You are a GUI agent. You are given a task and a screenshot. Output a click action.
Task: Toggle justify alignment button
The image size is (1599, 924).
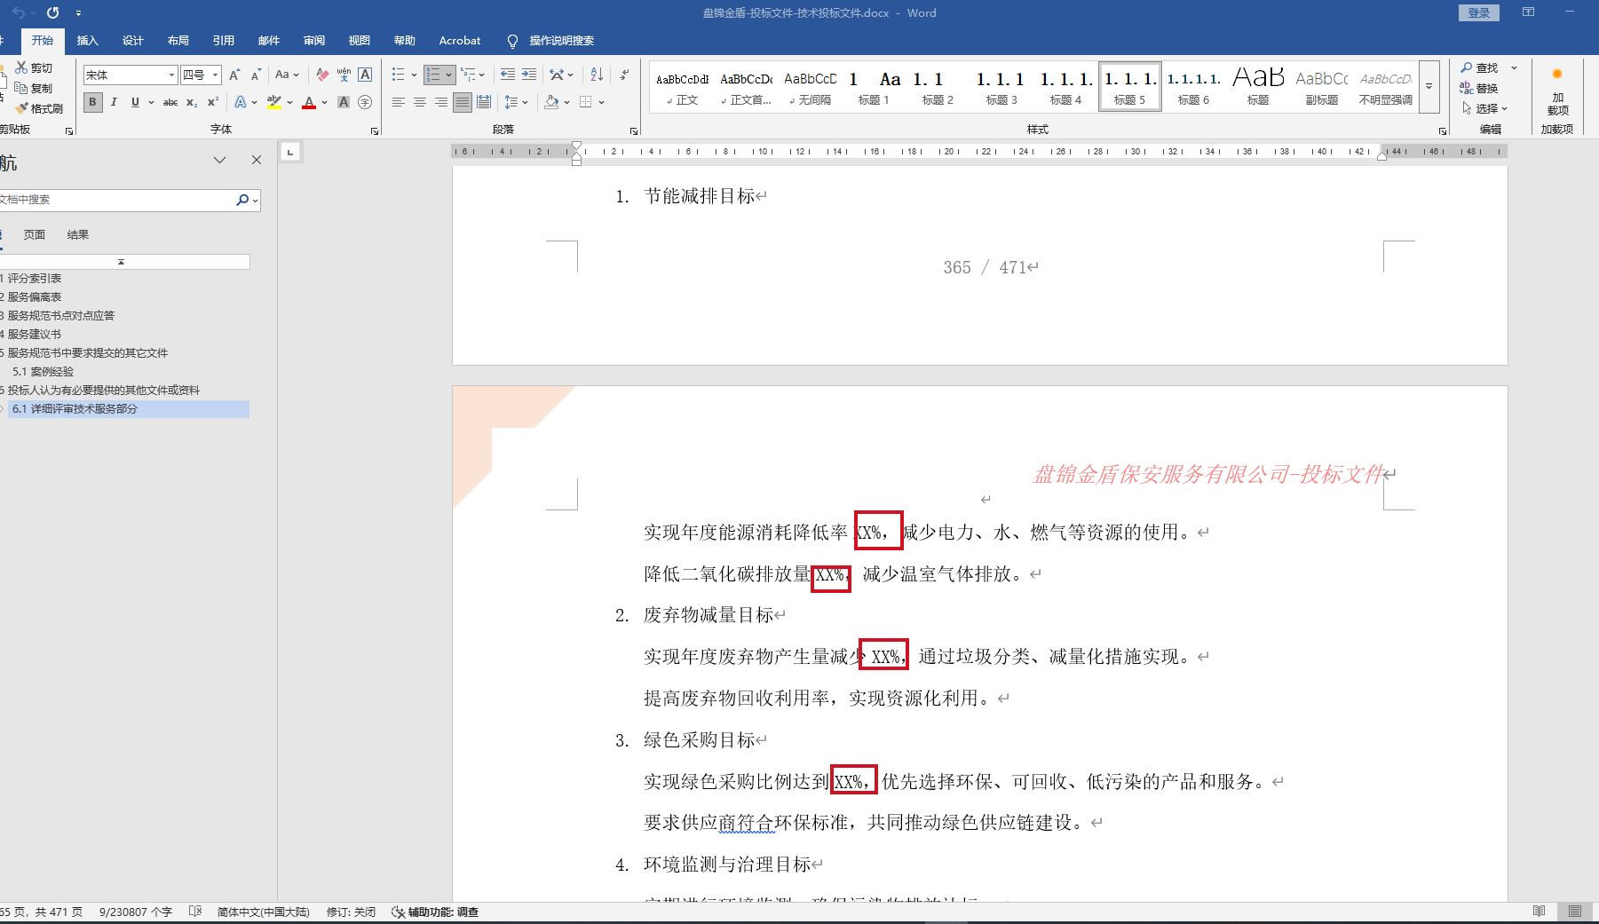click(463, 103)
